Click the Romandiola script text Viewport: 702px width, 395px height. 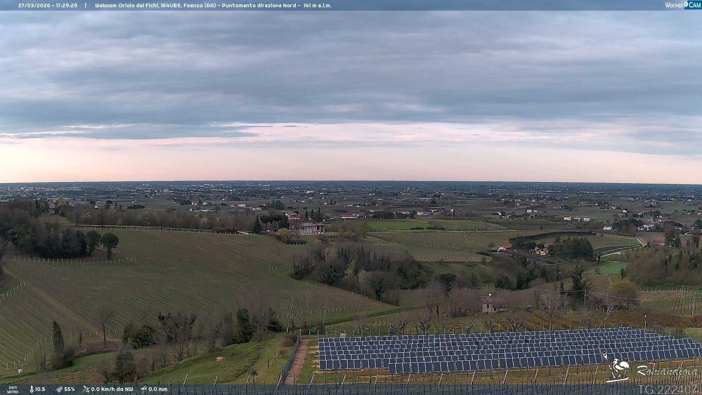coord(667,371)
